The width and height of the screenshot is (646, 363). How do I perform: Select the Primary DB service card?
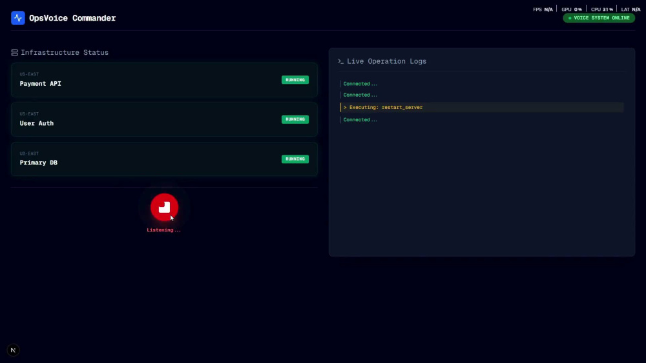[x=164, y=159]
